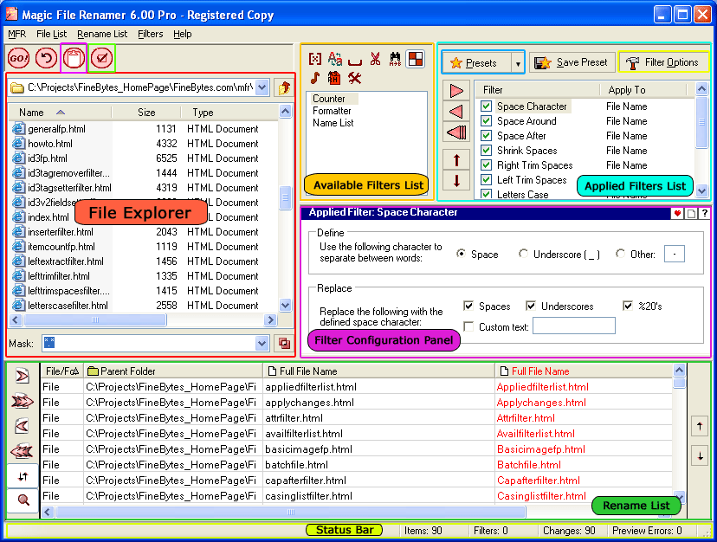Sort file list by Name column

(x=61, y=112)
